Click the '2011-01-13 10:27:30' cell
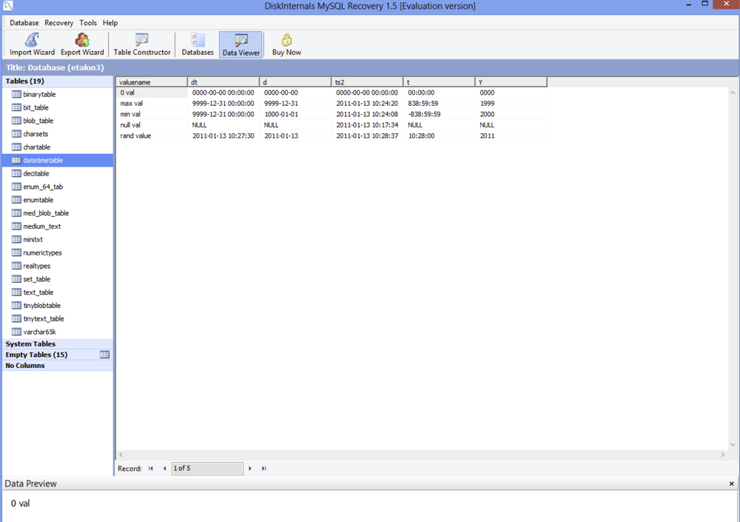This screenshot has width=740, height=522. tap(223, 136)
